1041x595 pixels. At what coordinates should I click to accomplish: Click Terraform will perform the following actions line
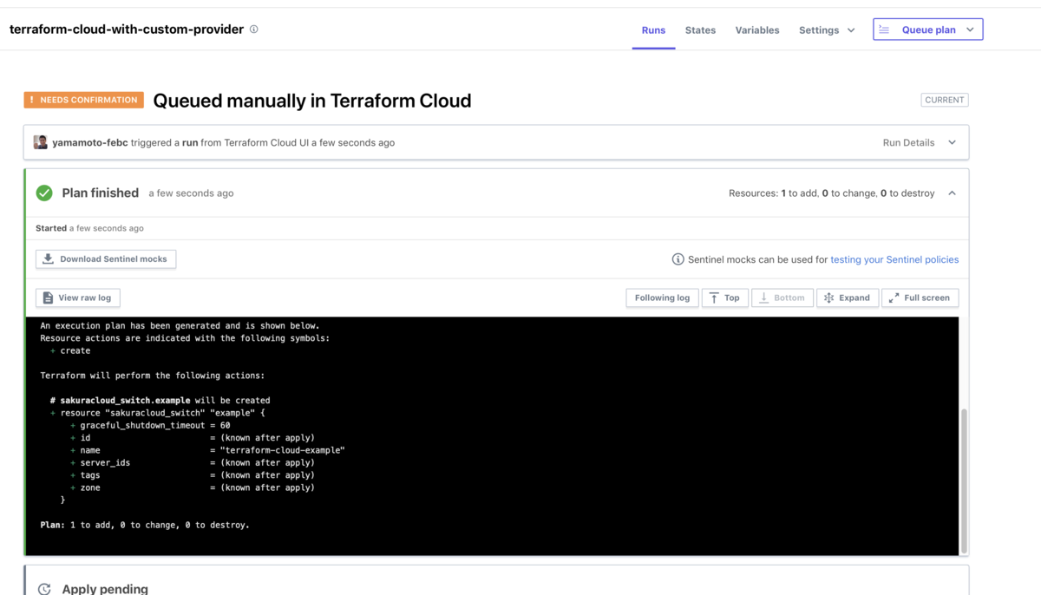click(153, 376)
